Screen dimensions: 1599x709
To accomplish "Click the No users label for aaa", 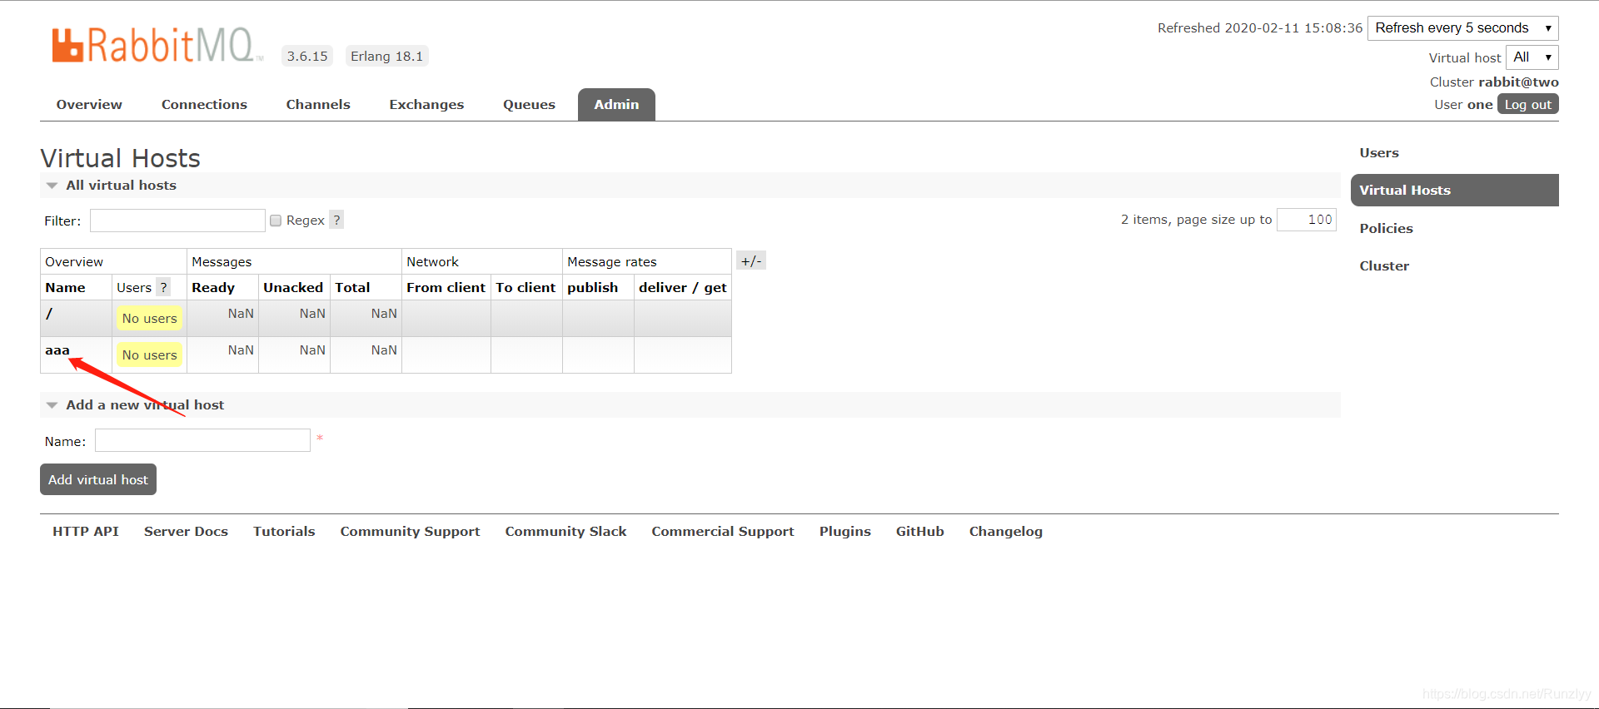I will tap(150, 354).
